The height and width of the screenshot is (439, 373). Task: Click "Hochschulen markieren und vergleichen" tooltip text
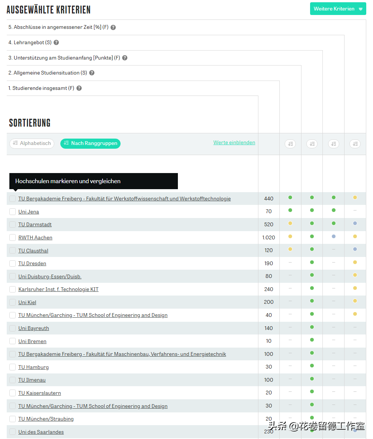[68, 181]
